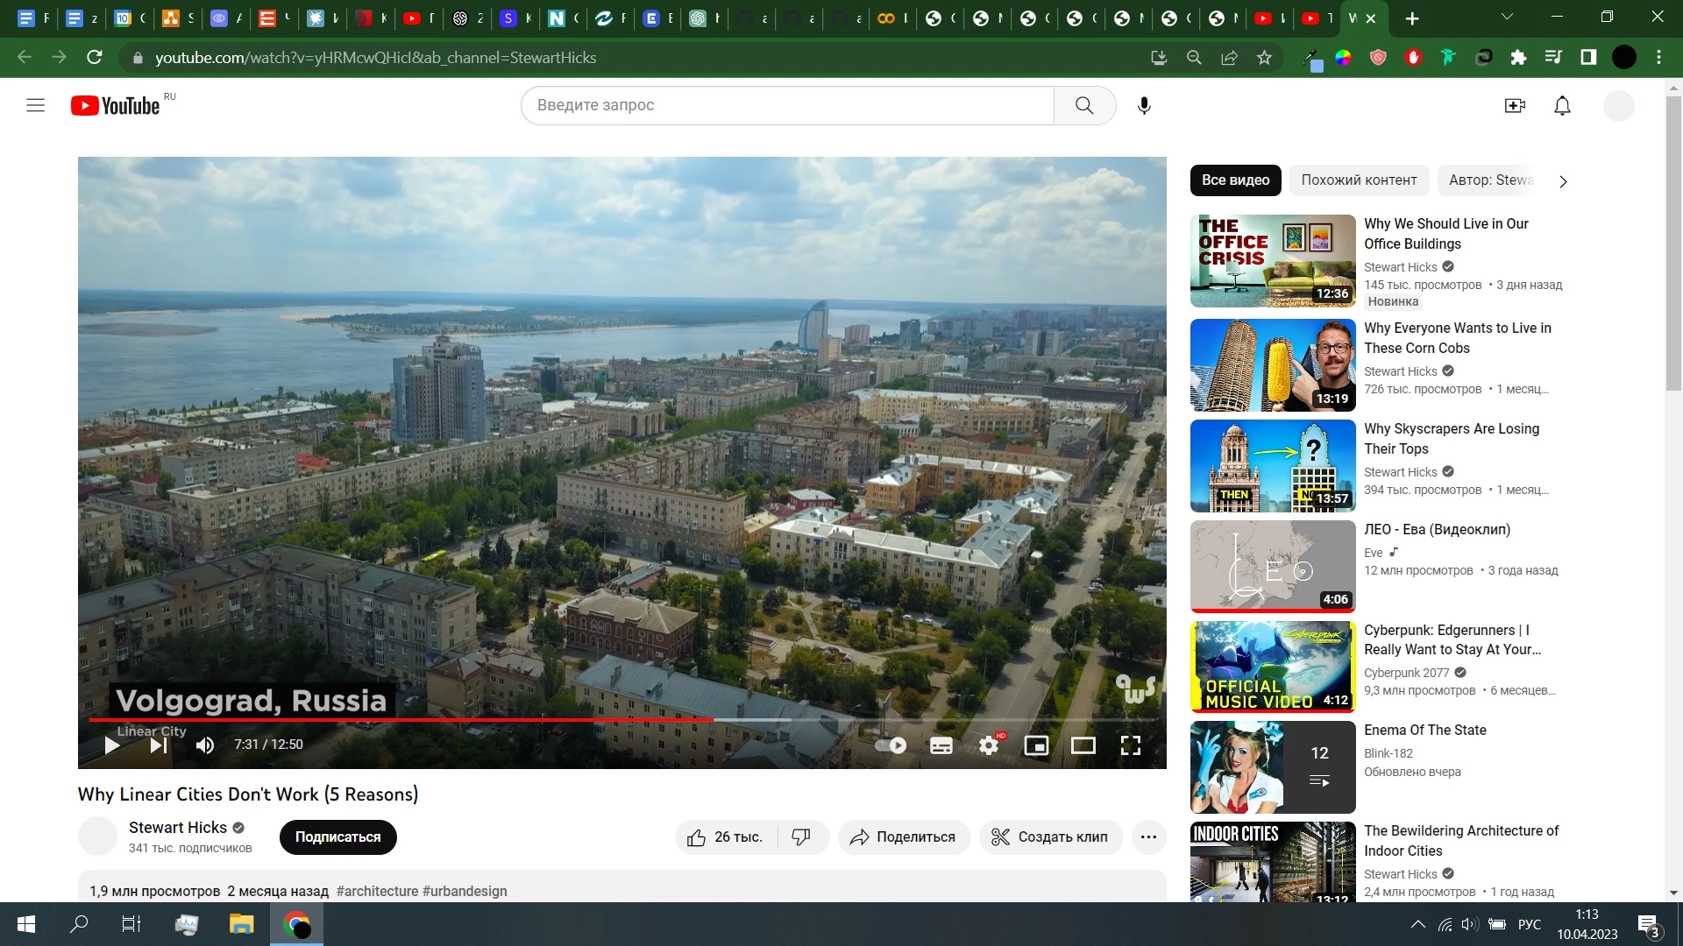Click the Поделиться share button
Viewport: 1683px width, 946px height.
(x=904, y=837)
